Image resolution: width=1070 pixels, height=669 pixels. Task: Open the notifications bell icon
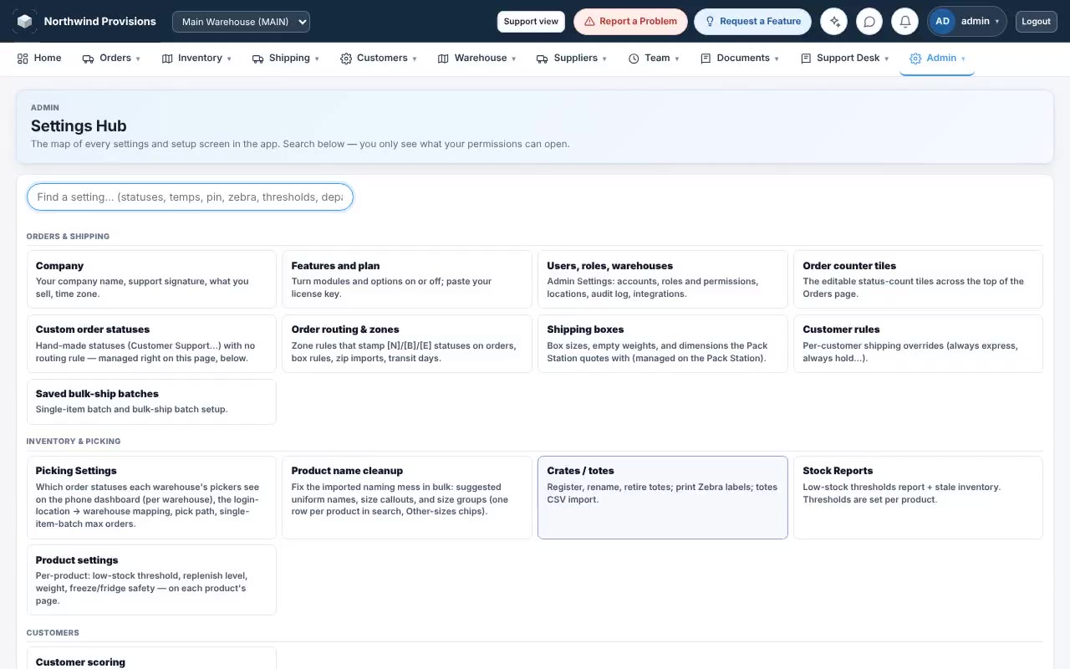904,21
